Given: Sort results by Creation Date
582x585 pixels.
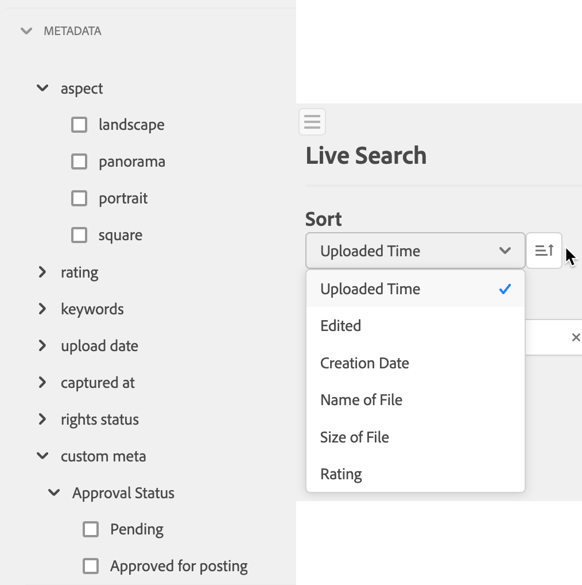Looking at the screenshot, I should click(364, 363).
